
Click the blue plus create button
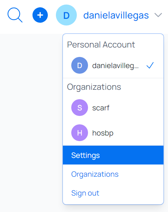tap(40, 15)
